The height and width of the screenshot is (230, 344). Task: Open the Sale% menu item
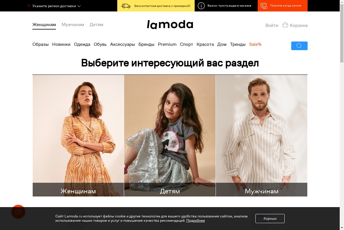point(255,44)
